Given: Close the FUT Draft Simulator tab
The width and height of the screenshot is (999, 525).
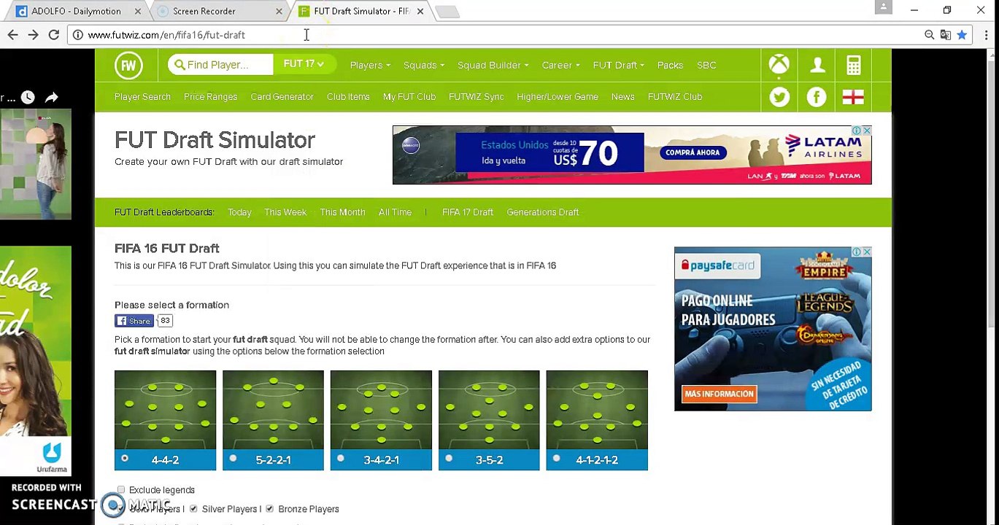Looking at the screenshot, I should pyautogui.click(x=420, y=11).
